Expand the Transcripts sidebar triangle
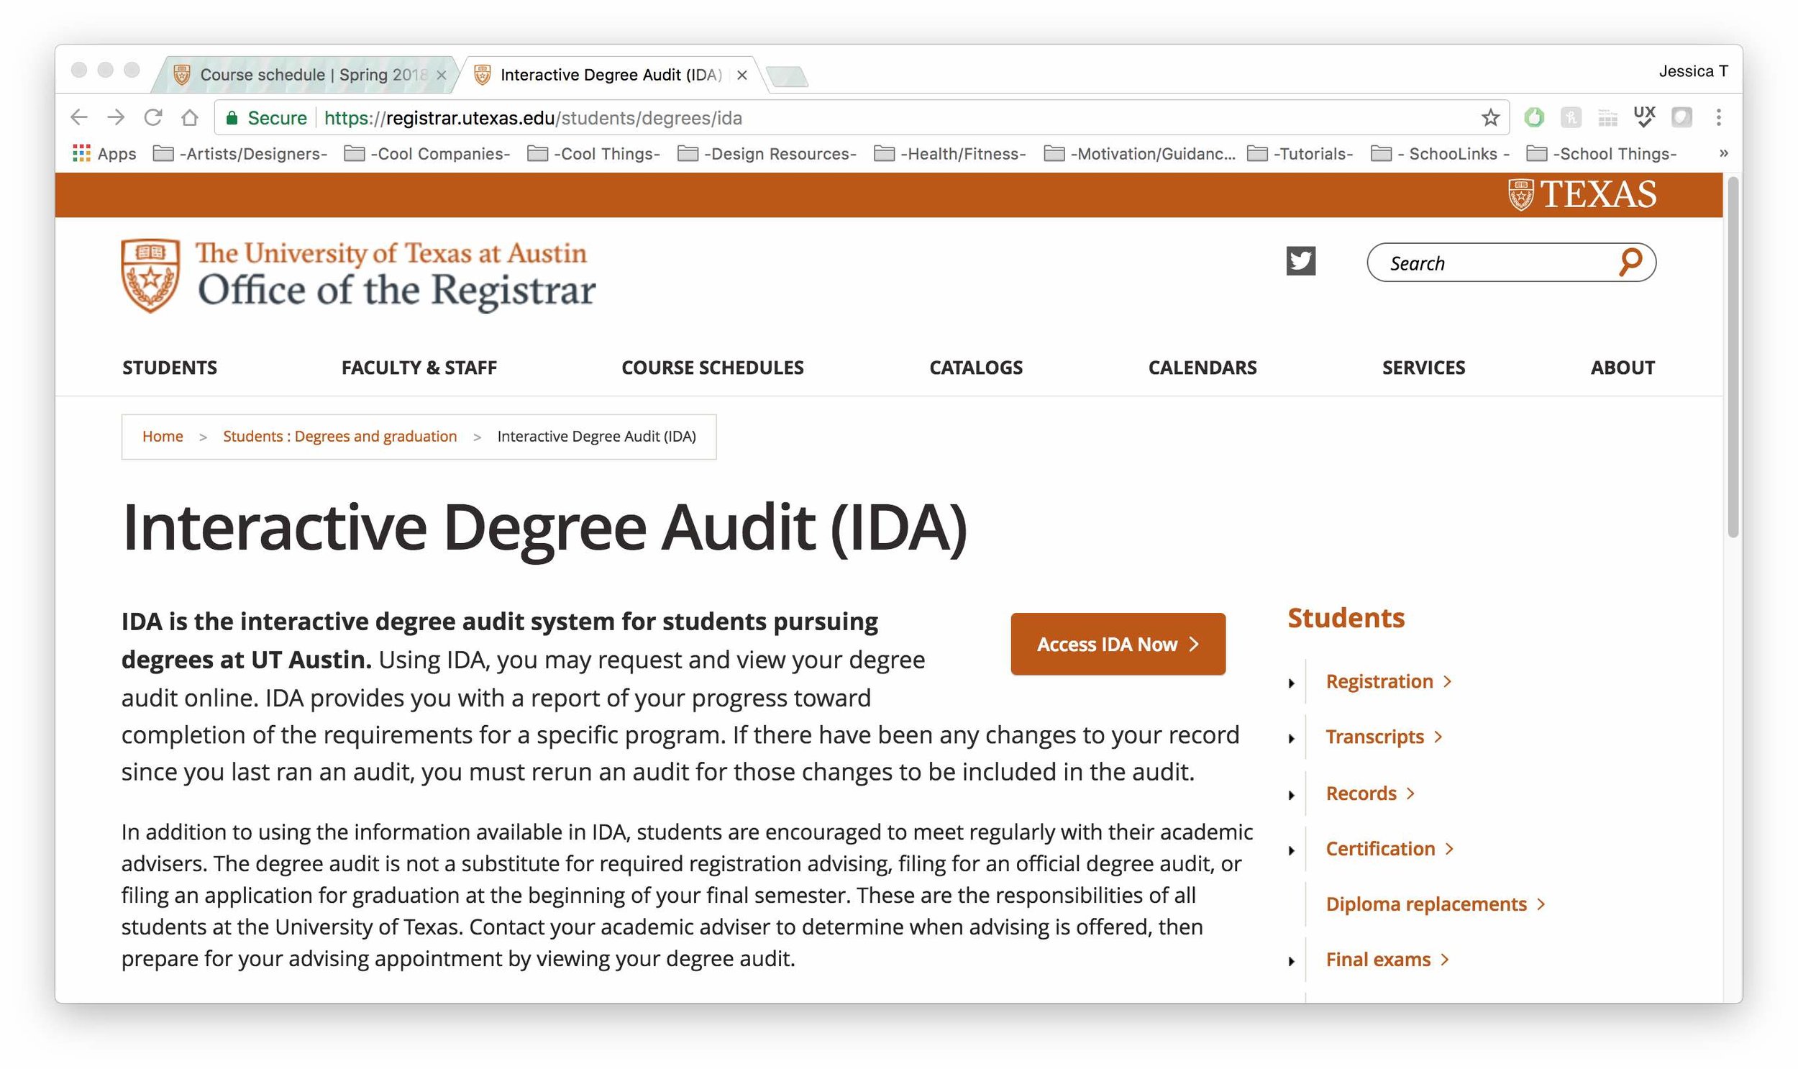The height and width of the screenshot is (1069, 1798). click(x=1291, y=738)
